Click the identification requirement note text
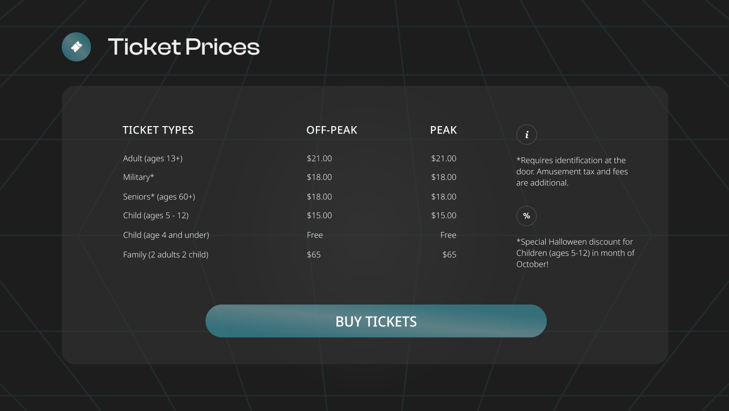Screen dimensions: 729x411 pyautogui.click(x=572, y=171)
